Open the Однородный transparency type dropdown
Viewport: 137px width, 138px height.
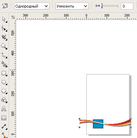tap(32, 6)
